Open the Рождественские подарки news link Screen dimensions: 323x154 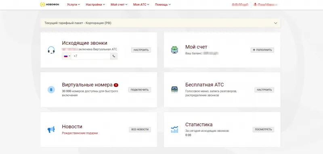(x=80, y=133)
